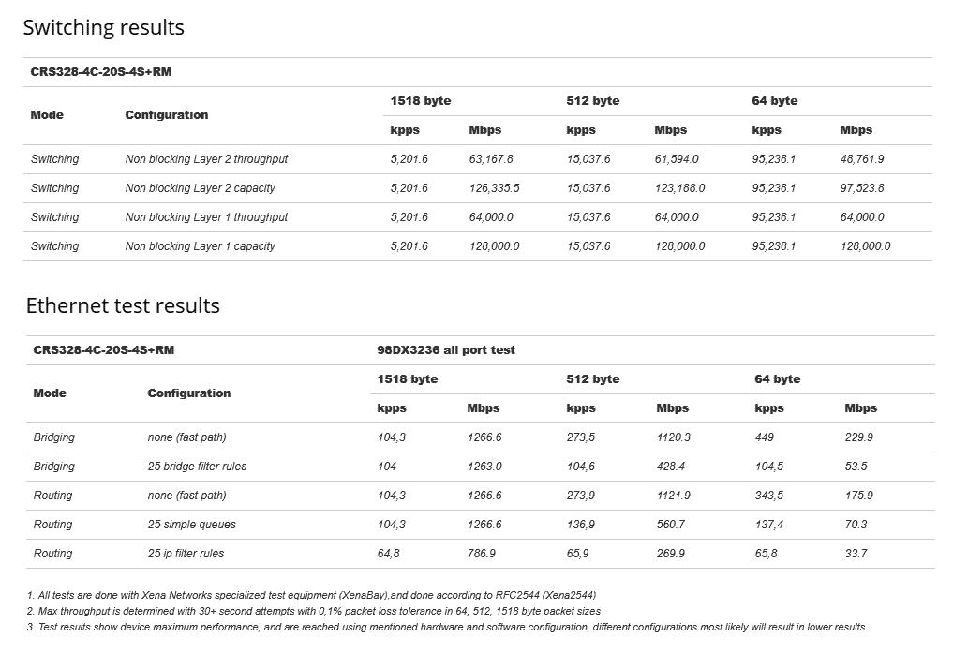Click the 126,335.5 Mbps value
The height and width of the screenshot is (652, 953).
coord(494,188)
